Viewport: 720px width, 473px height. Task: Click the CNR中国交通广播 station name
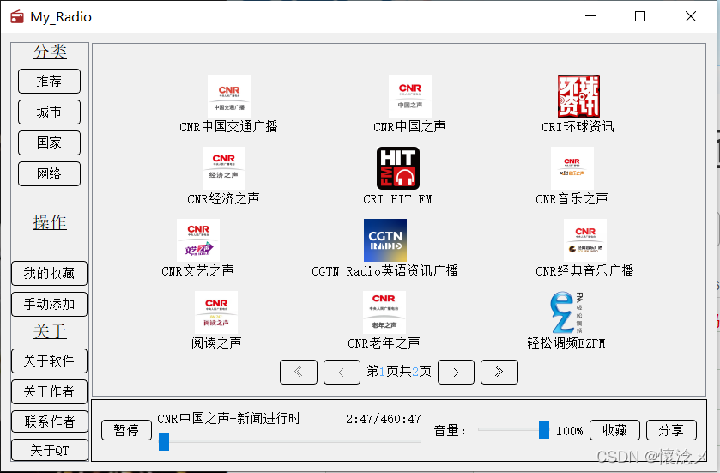(x=228, y=127)
